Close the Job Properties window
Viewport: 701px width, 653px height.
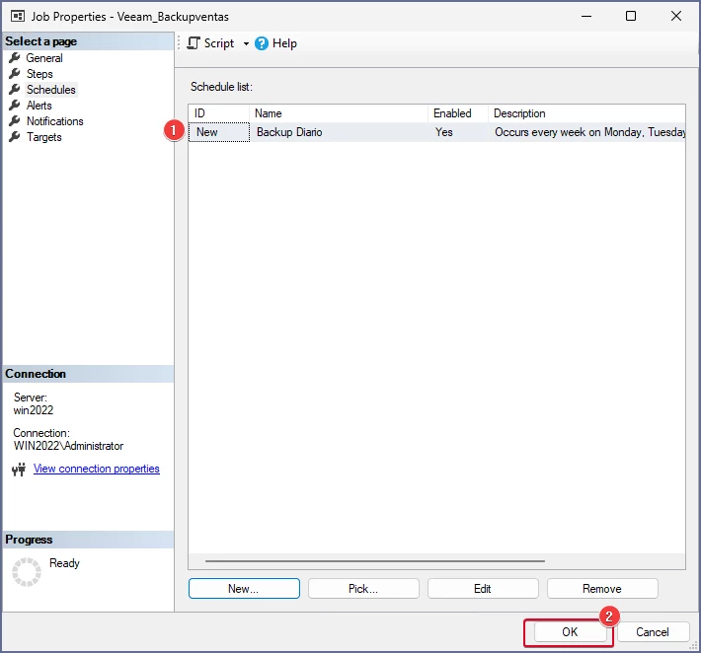(x=676, y=17)
